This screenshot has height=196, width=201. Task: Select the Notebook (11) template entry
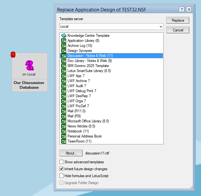tap(78, 131)
